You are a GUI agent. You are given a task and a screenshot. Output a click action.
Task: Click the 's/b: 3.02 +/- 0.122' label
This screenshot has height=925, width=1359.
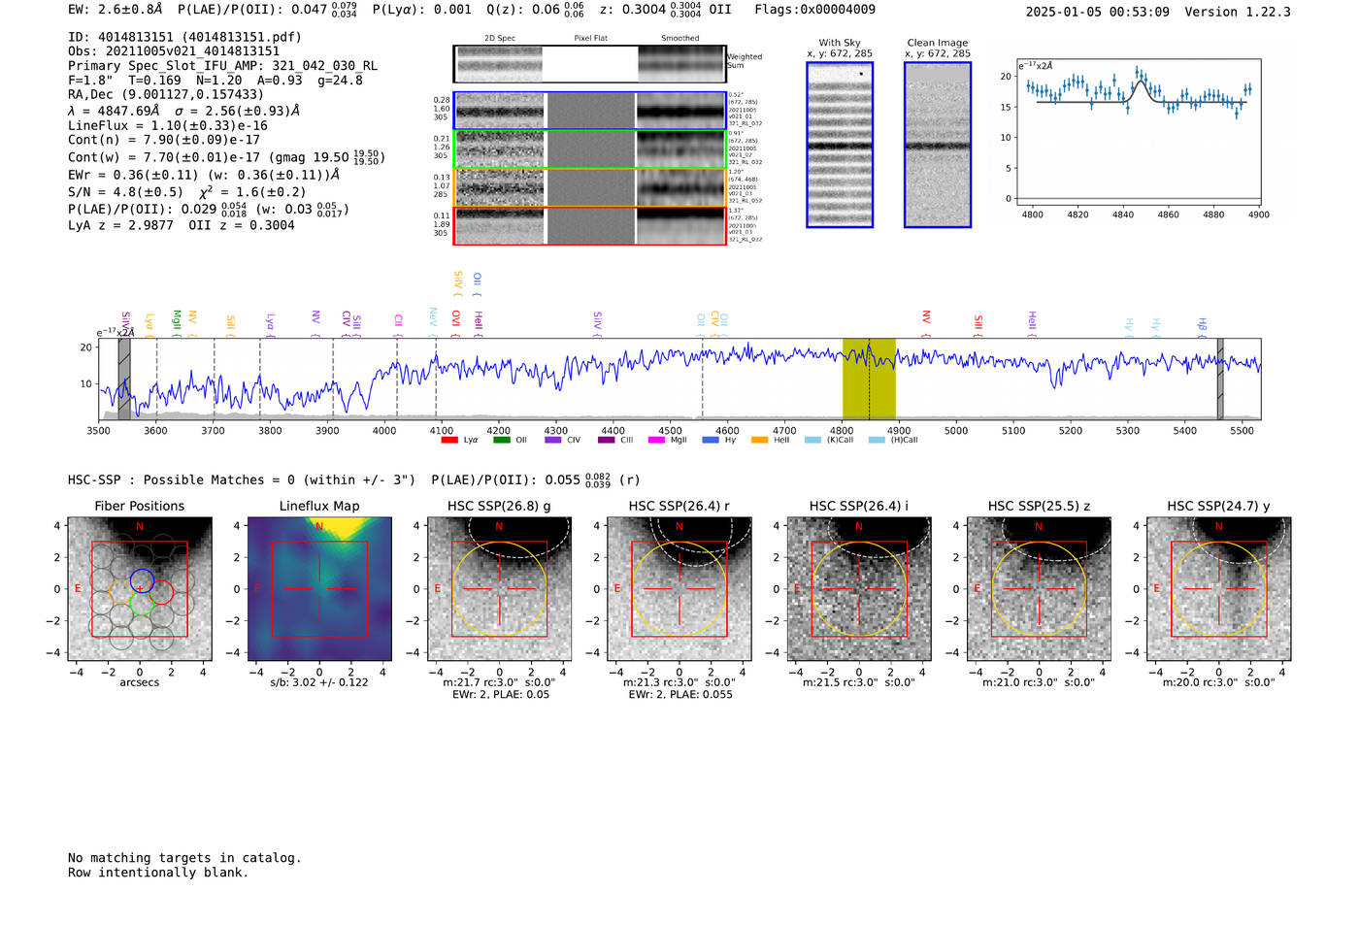click(x=319, y=682)
